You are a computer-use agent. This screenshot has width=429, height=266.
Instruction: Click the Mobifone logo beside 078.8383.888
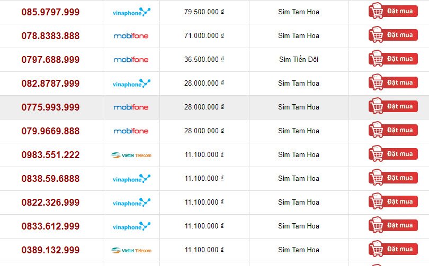tap(131, 36)
